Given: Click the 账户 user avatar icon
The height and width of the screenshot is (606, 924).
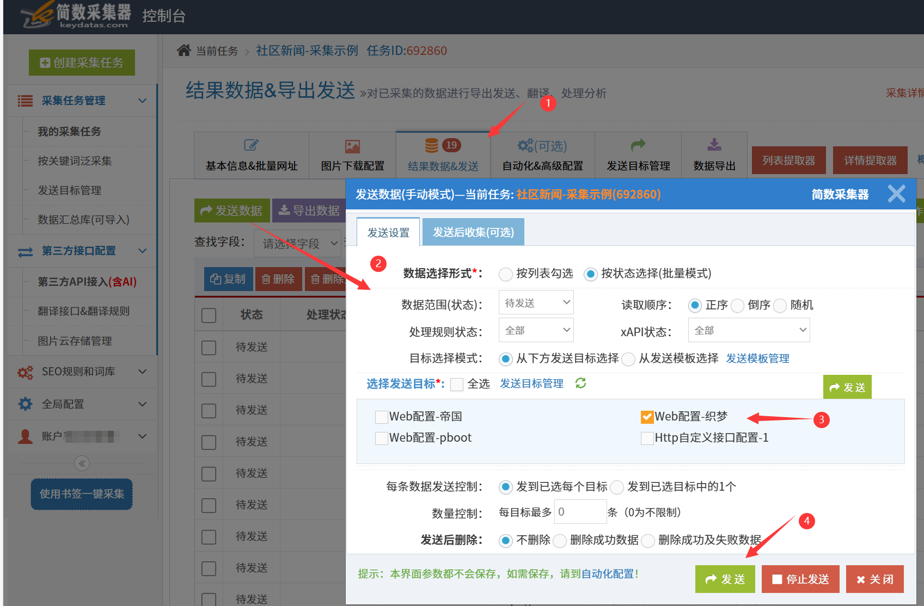Looking at the screenshot, I should [x=25, y=436].
